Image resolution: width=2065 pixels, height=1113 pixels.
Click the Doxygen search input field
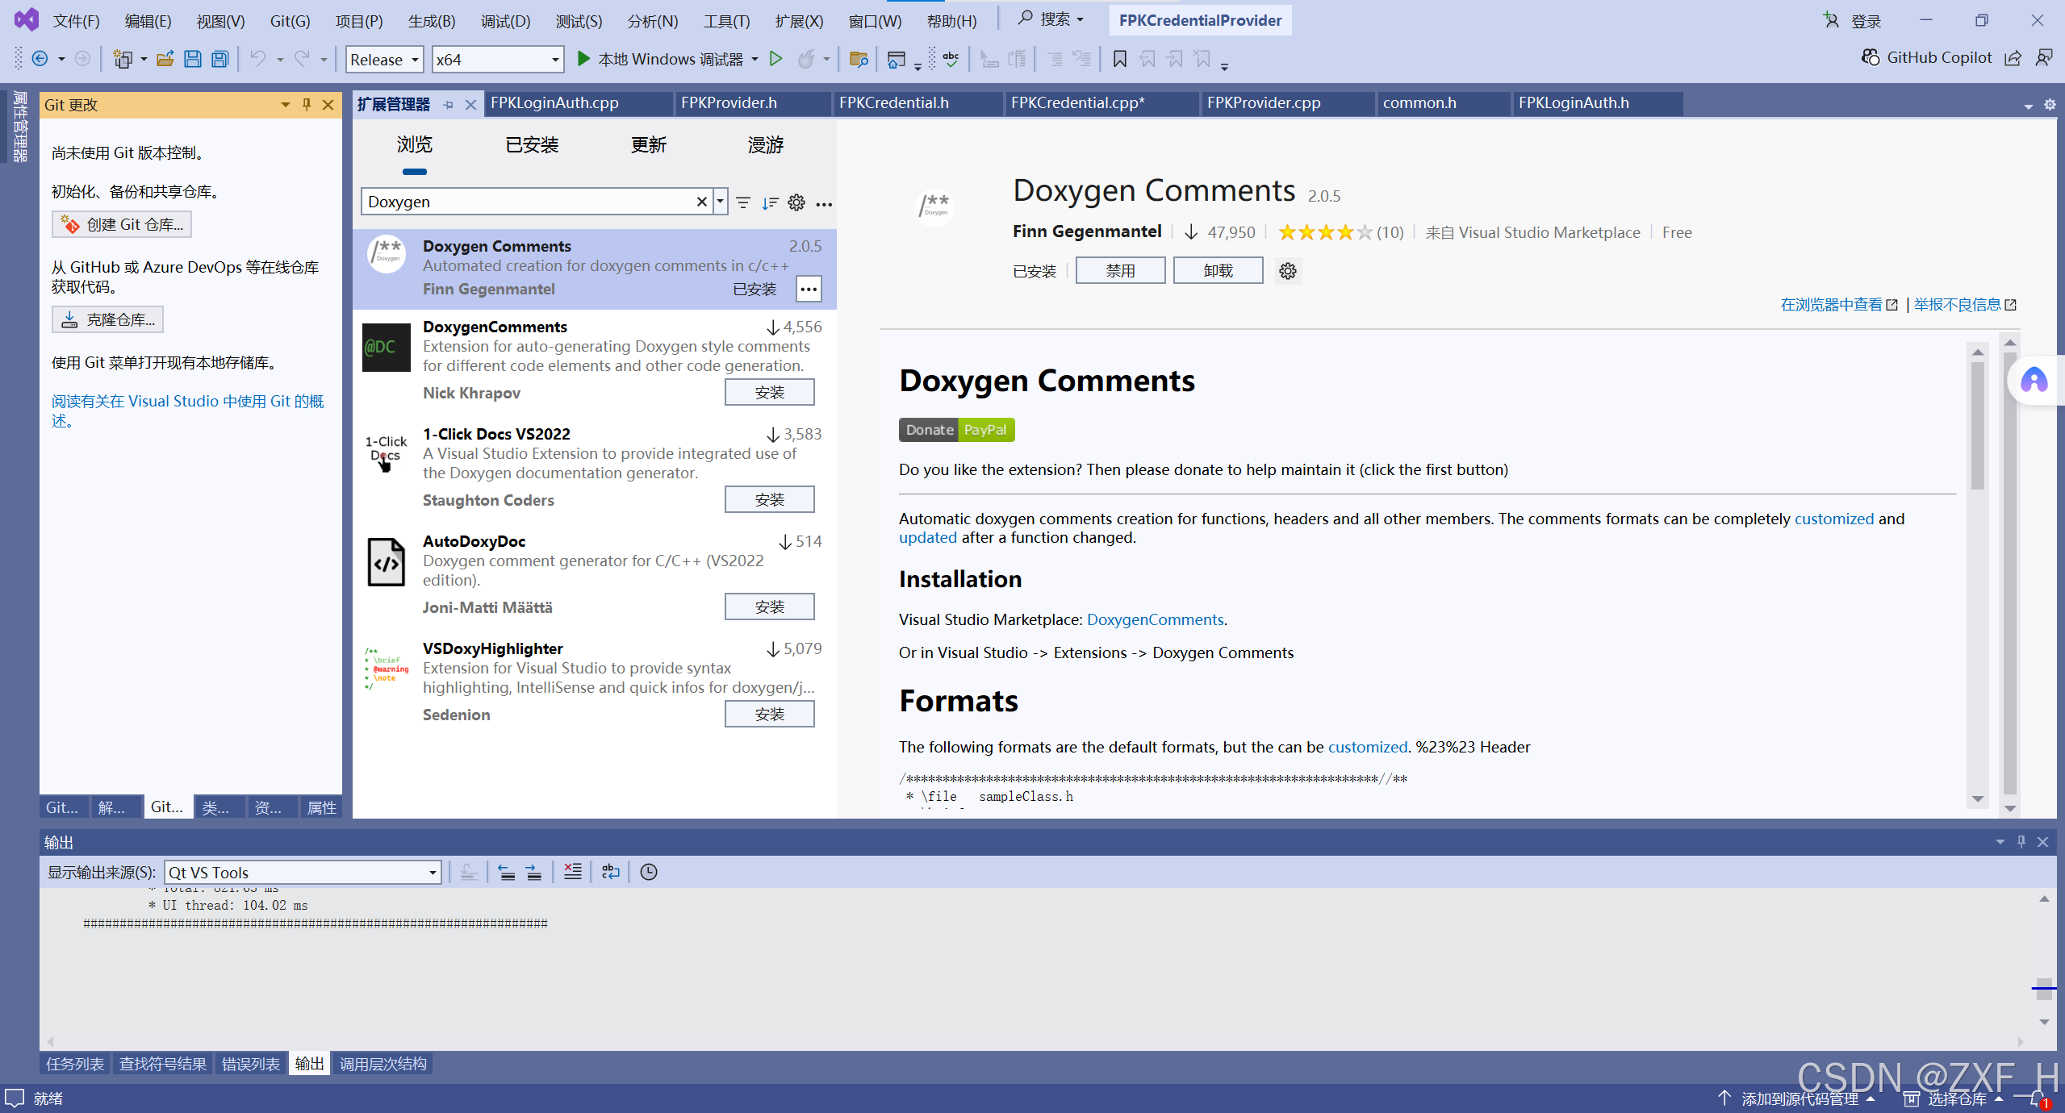pyautogui.click(x=529, y=202)
